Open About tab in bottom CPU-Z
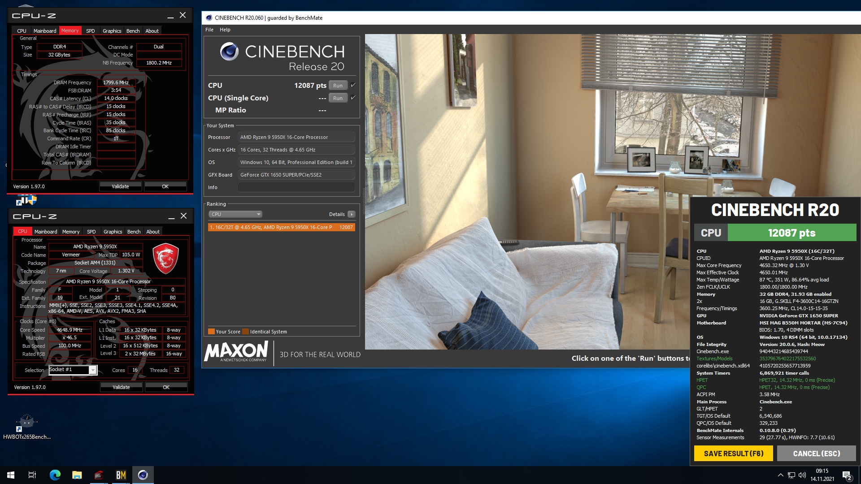This screenshot has width=861, height=484. pos(153,232)
